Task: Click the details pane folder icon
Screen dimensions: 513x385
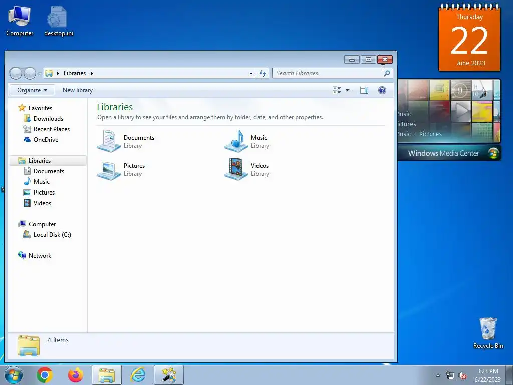Action: [x=29, y=345]
